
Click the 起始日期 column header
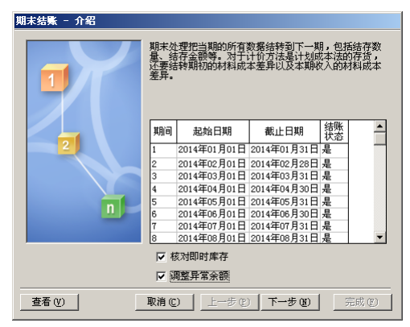point(213,131)
